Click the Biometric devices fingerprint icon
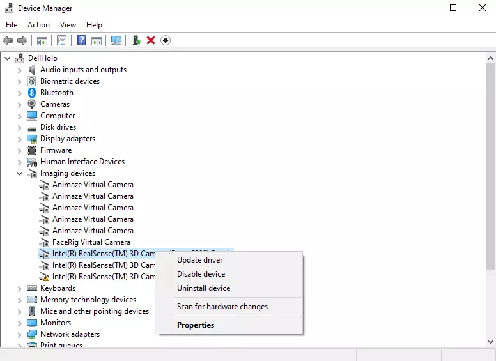The image size is (496, 361). tap(31, 81)
